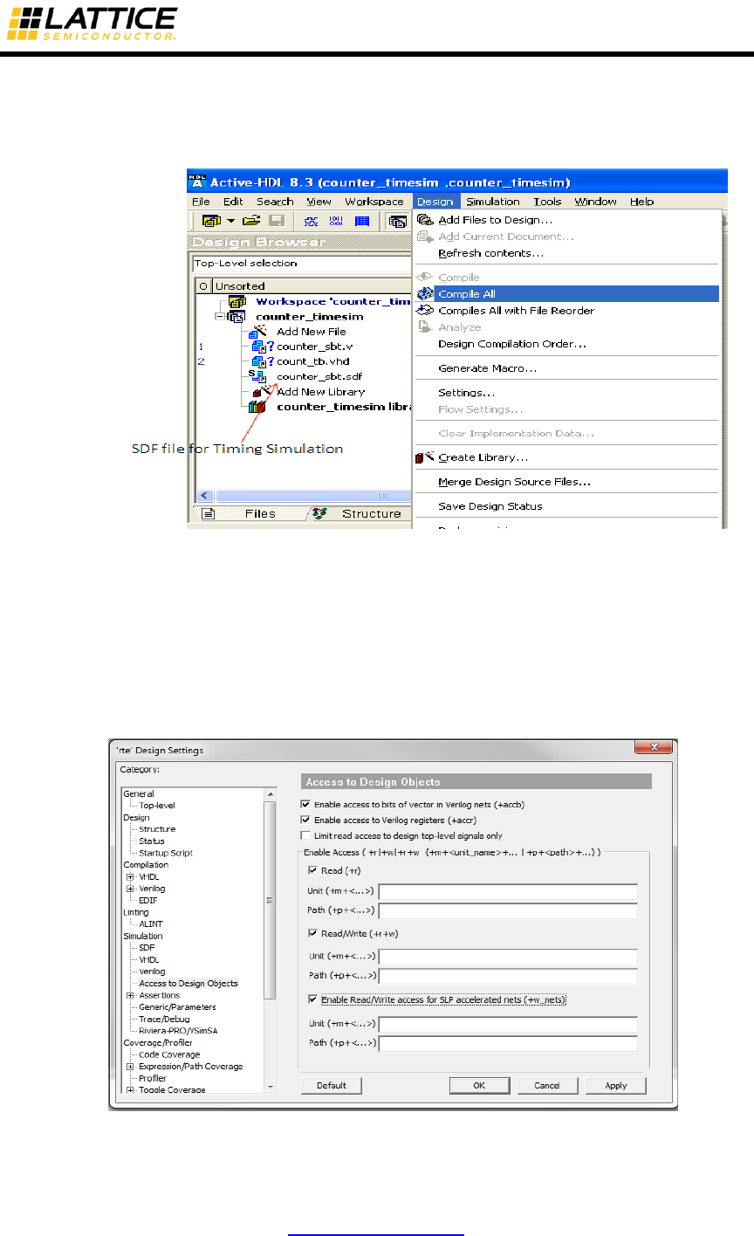Click the Compiles All with File Reorder icon
Viewport: 754px width, 1236px height.
click(x=425, y=310)
